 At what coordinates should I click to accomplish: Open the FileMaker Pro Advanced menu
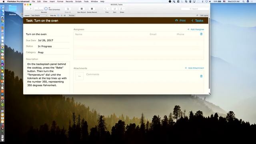(x=18, y=2)
